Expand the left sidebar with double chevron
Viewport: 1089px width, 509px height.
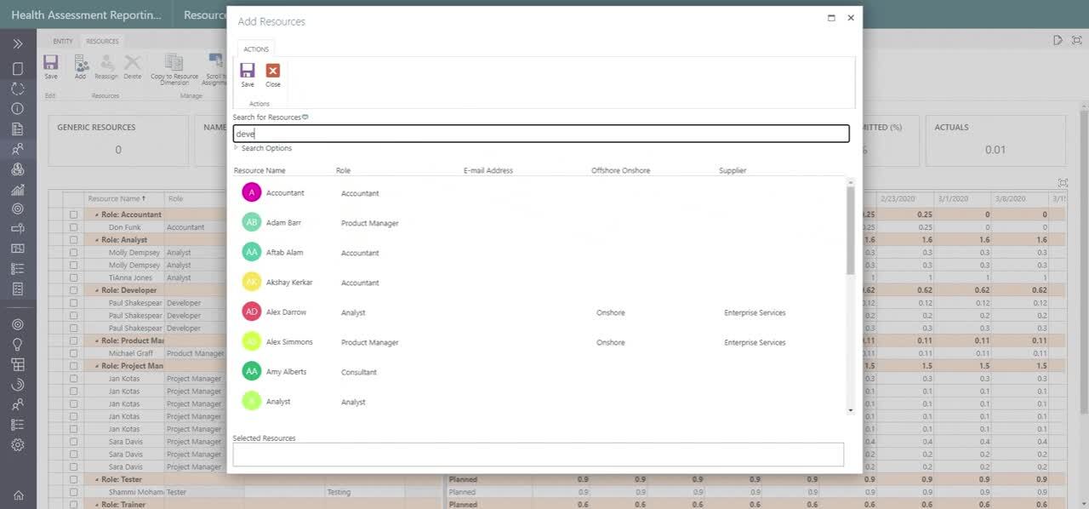pyautogui.click(x=18, y=43)
